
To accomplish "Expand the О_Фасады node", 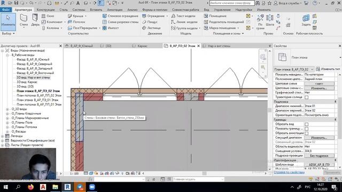I will (7, 132).
